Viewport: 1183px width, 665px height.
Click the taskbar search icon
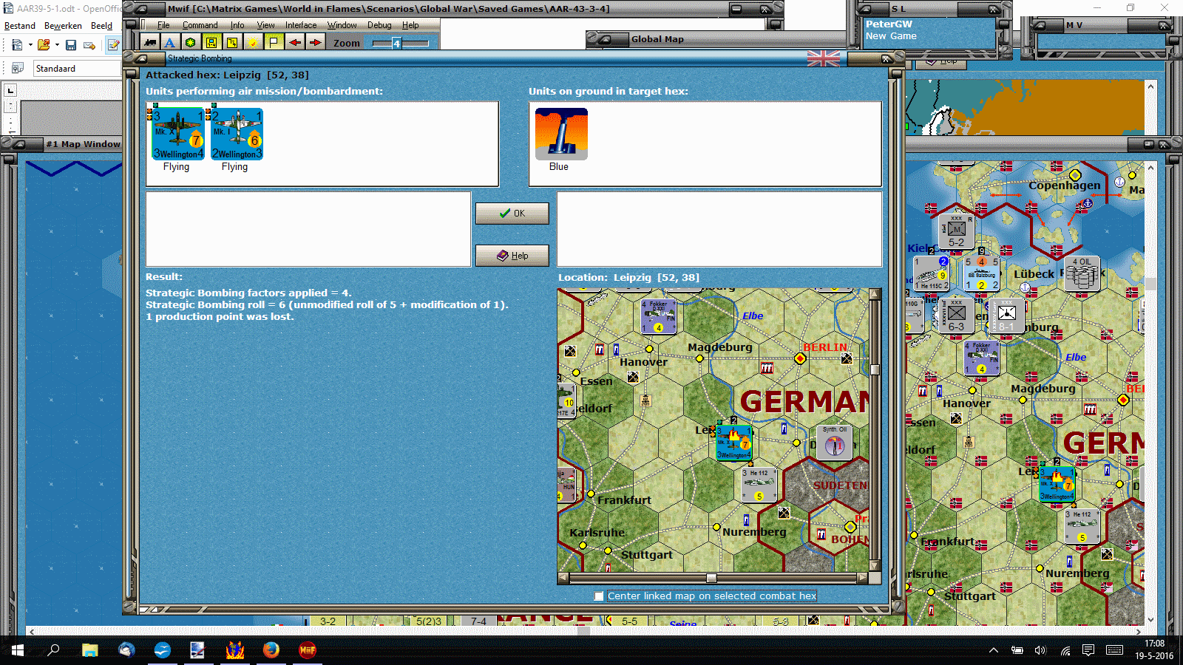click(53, 650)
